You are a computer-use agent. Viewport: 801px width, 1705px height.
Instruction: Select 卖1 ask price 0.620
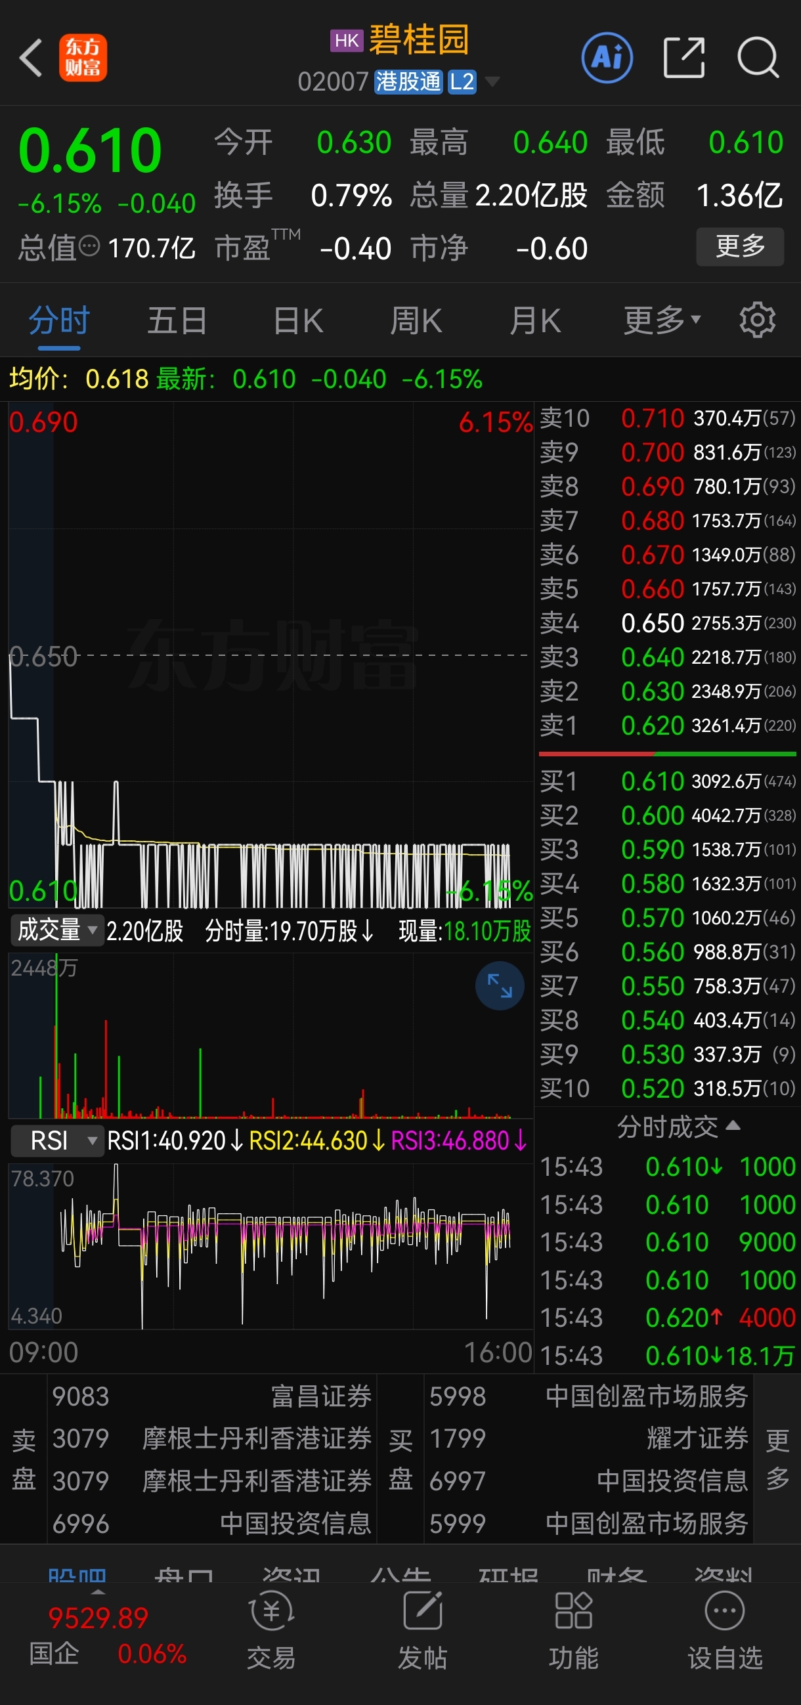coord(667,725)
